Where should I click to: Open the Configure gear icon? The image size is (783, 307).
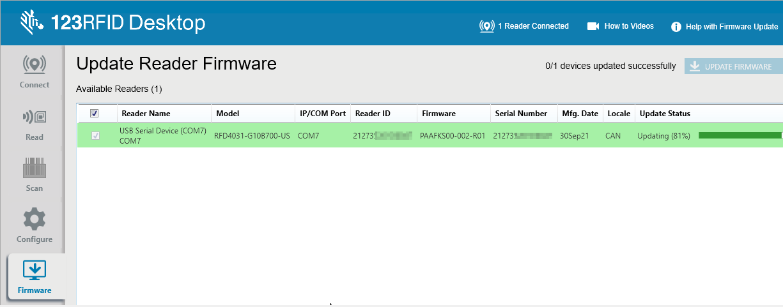(35, 220)
